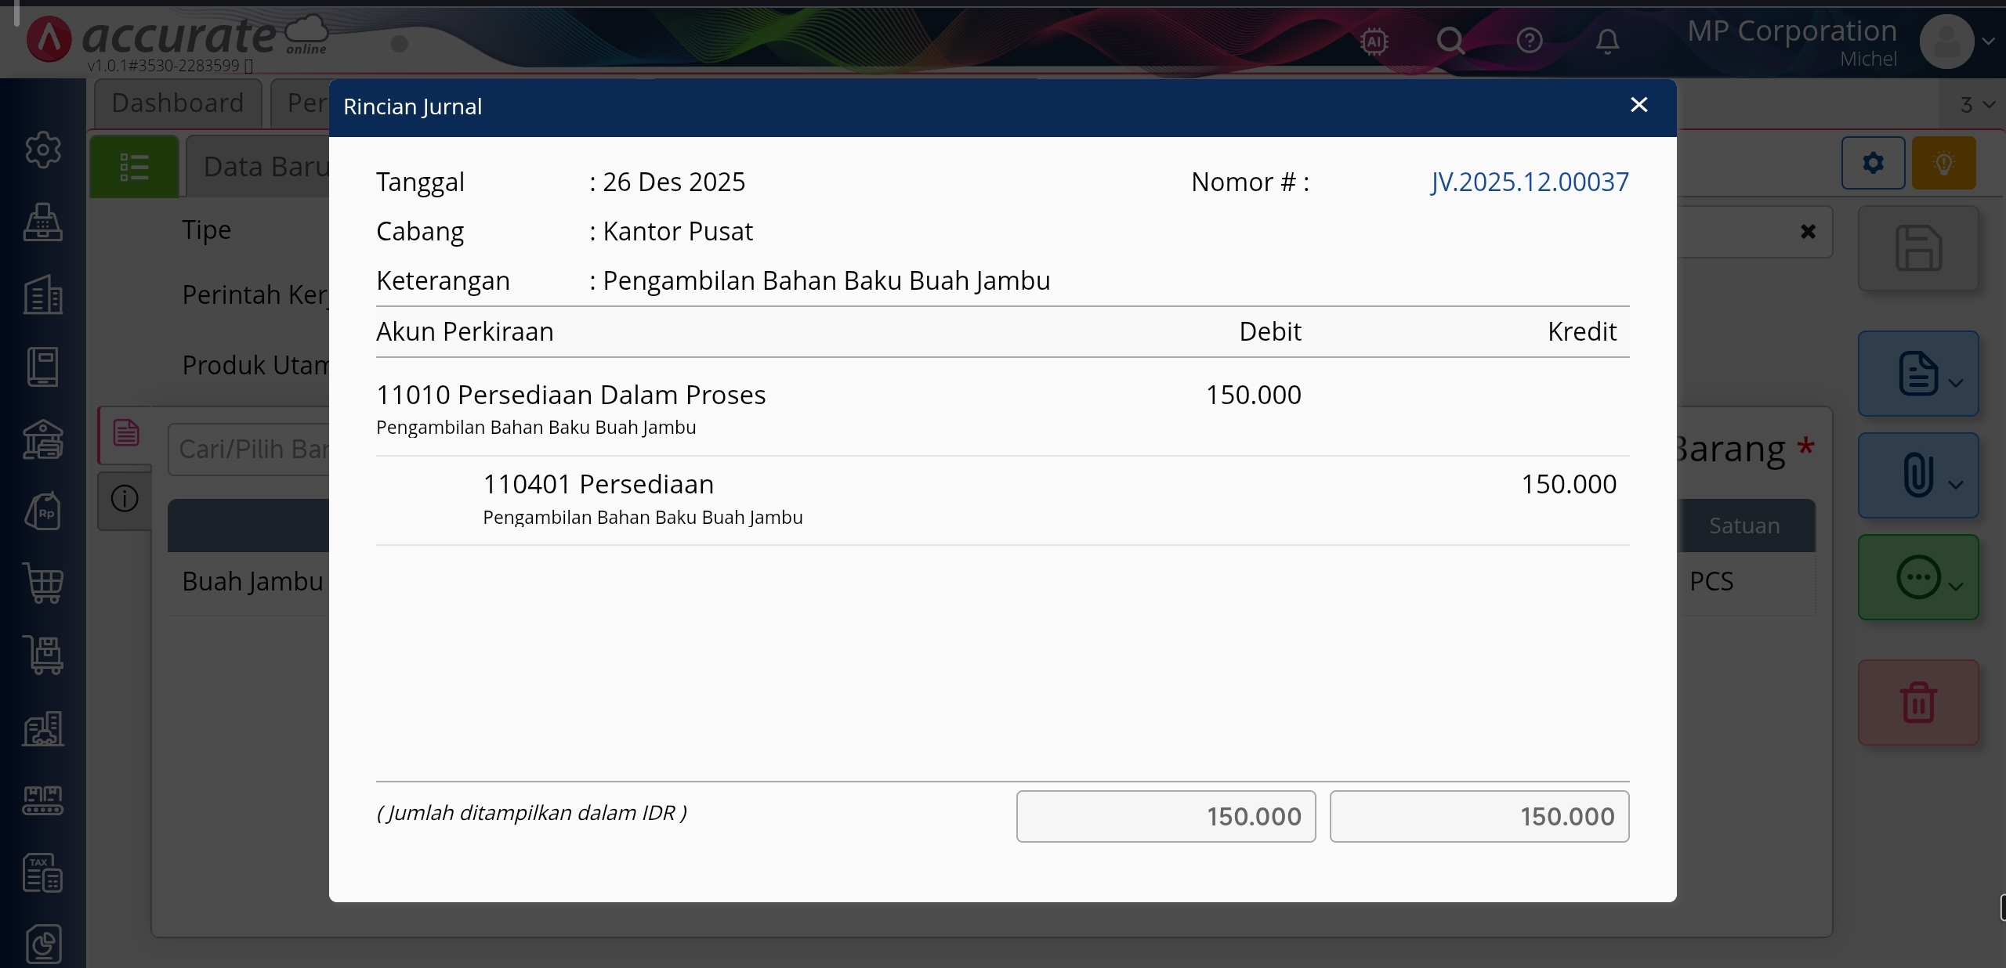Expand the document actions dropdown
Screen dimensions: 2006x968
click(x=1917, y=374)
